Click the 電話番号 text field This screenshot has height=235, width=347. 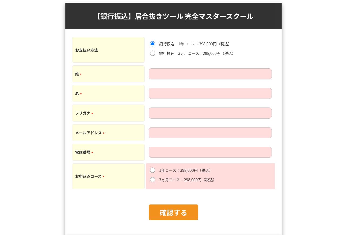210,152
